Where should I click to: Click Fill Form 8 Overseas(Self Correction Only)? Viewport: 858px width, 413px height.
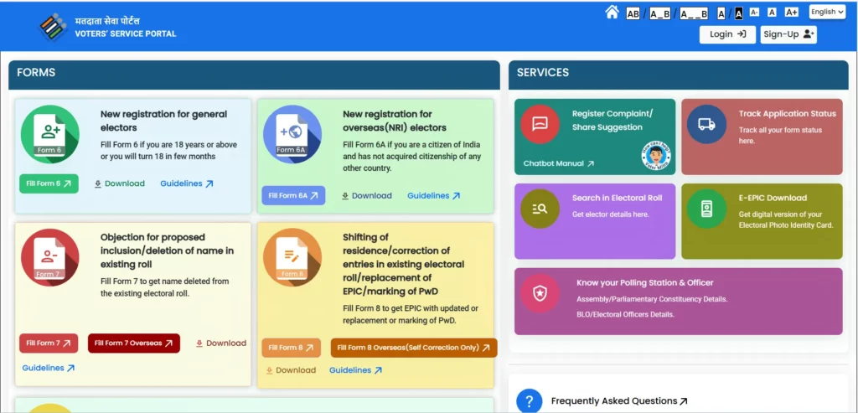(414, 348)
